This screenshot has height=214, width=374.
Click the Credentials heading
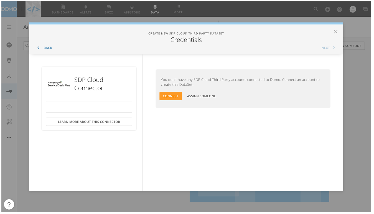[x=186, y=40]
